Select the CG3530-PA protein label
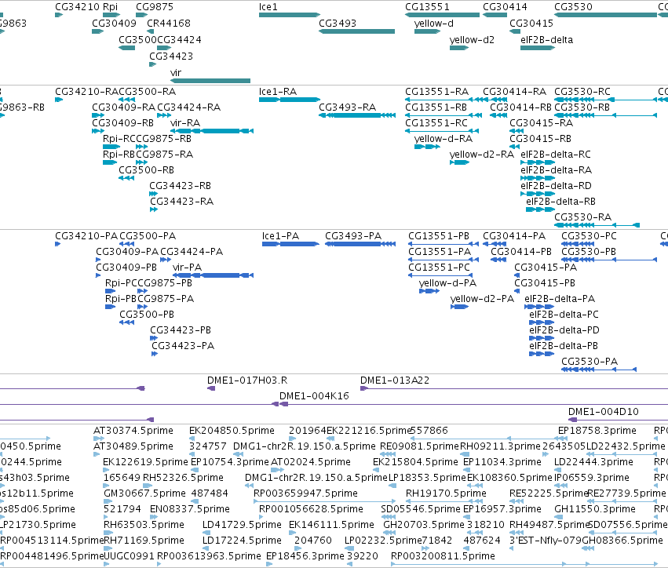This screenshot has height=568, width=668. pos(590,362)
